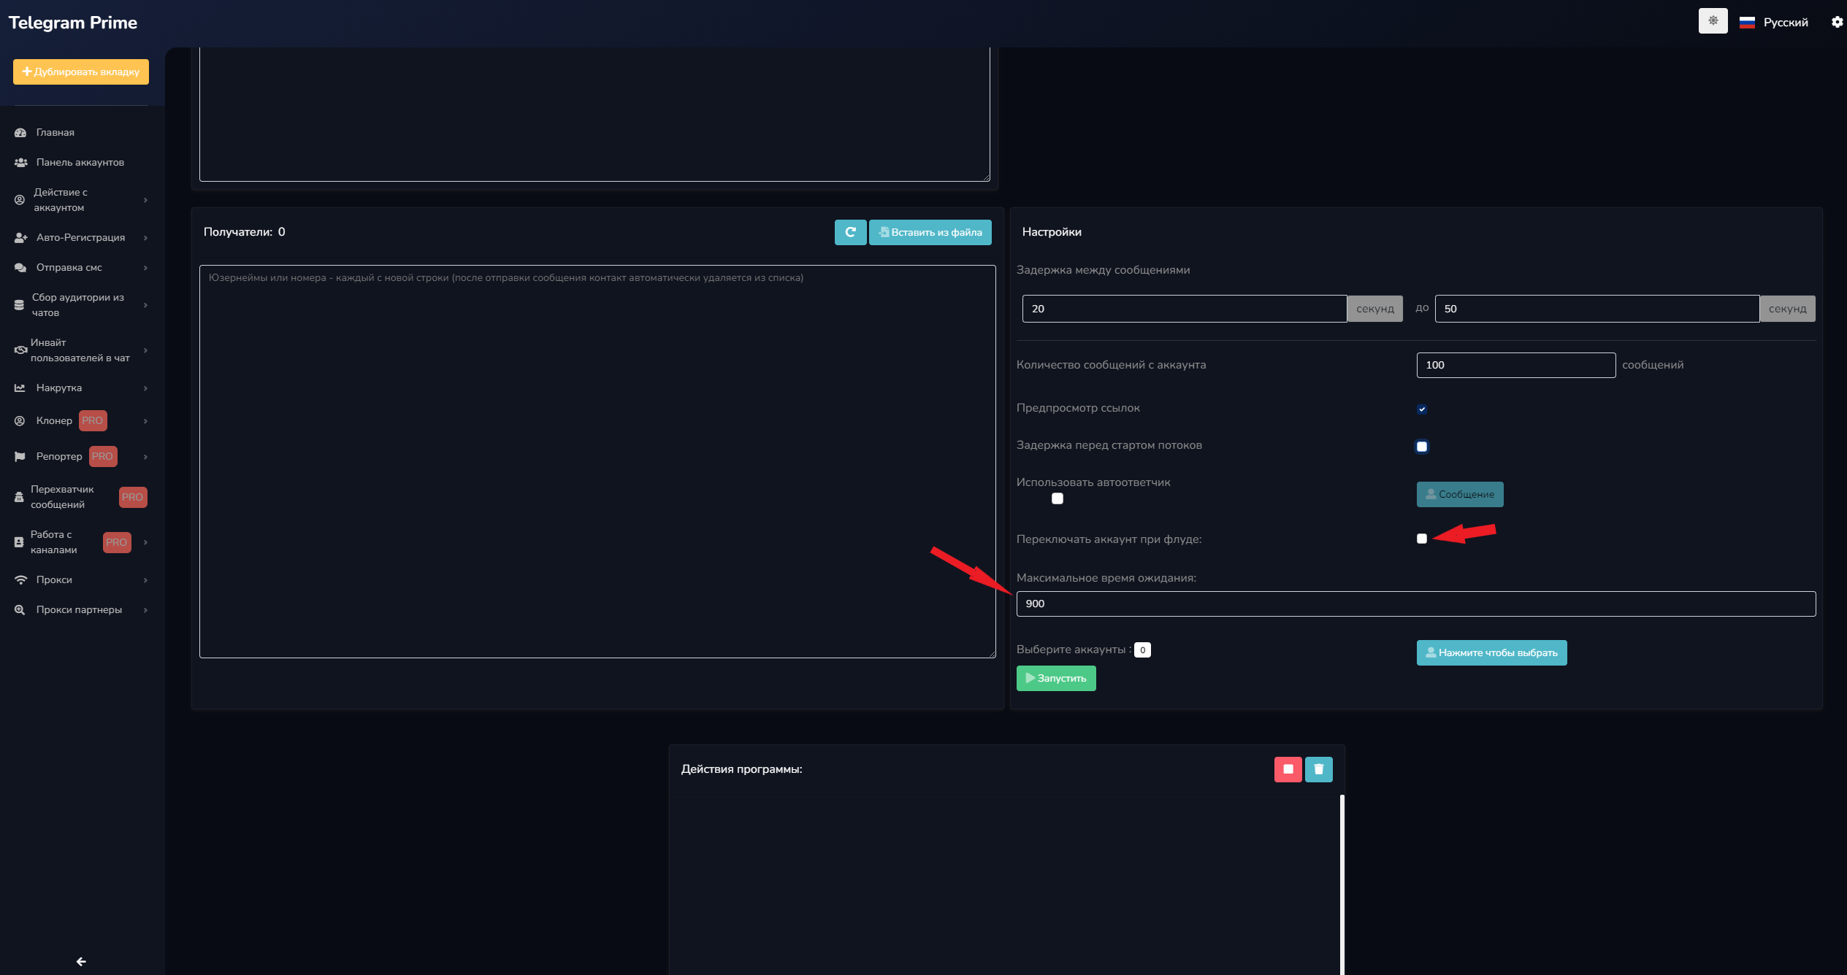Viewport: 1847px width, 975px height.
Task: Click the Авто-Регистрация user-plus icon
Action: point(20,238)
